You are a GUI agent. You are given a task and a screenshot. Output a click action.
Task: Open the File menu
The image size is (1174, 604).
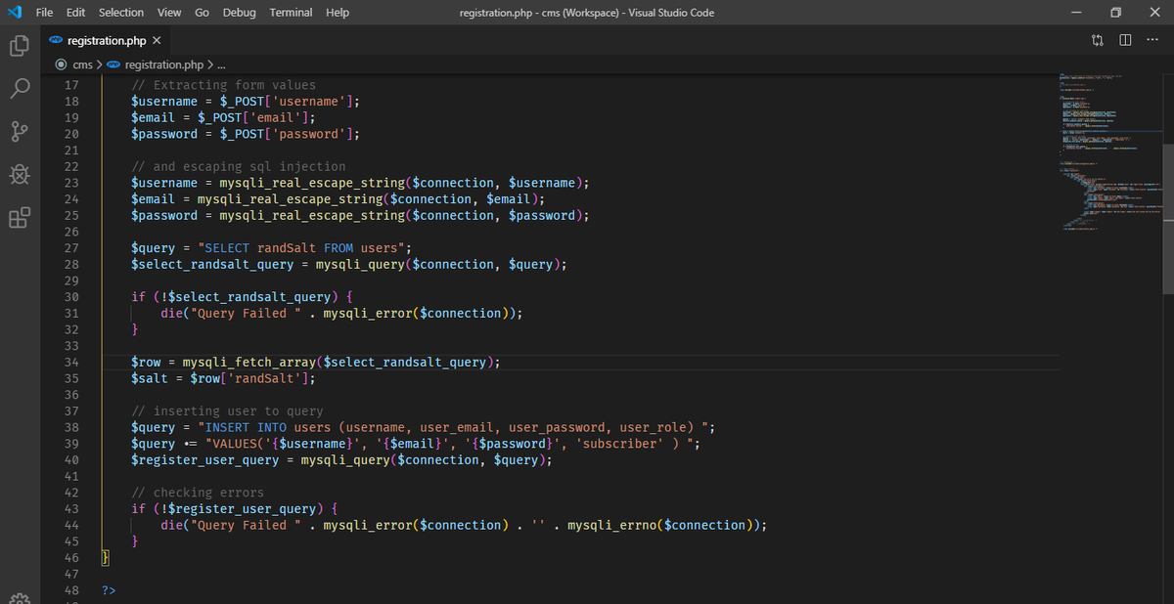pos(44,13)
